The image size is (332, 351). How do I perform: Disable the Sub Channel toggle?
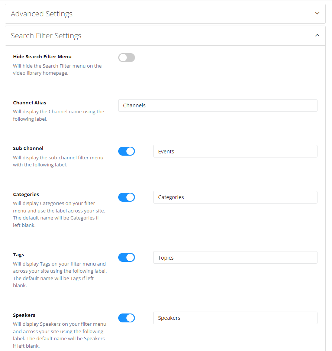click(126, 151)
